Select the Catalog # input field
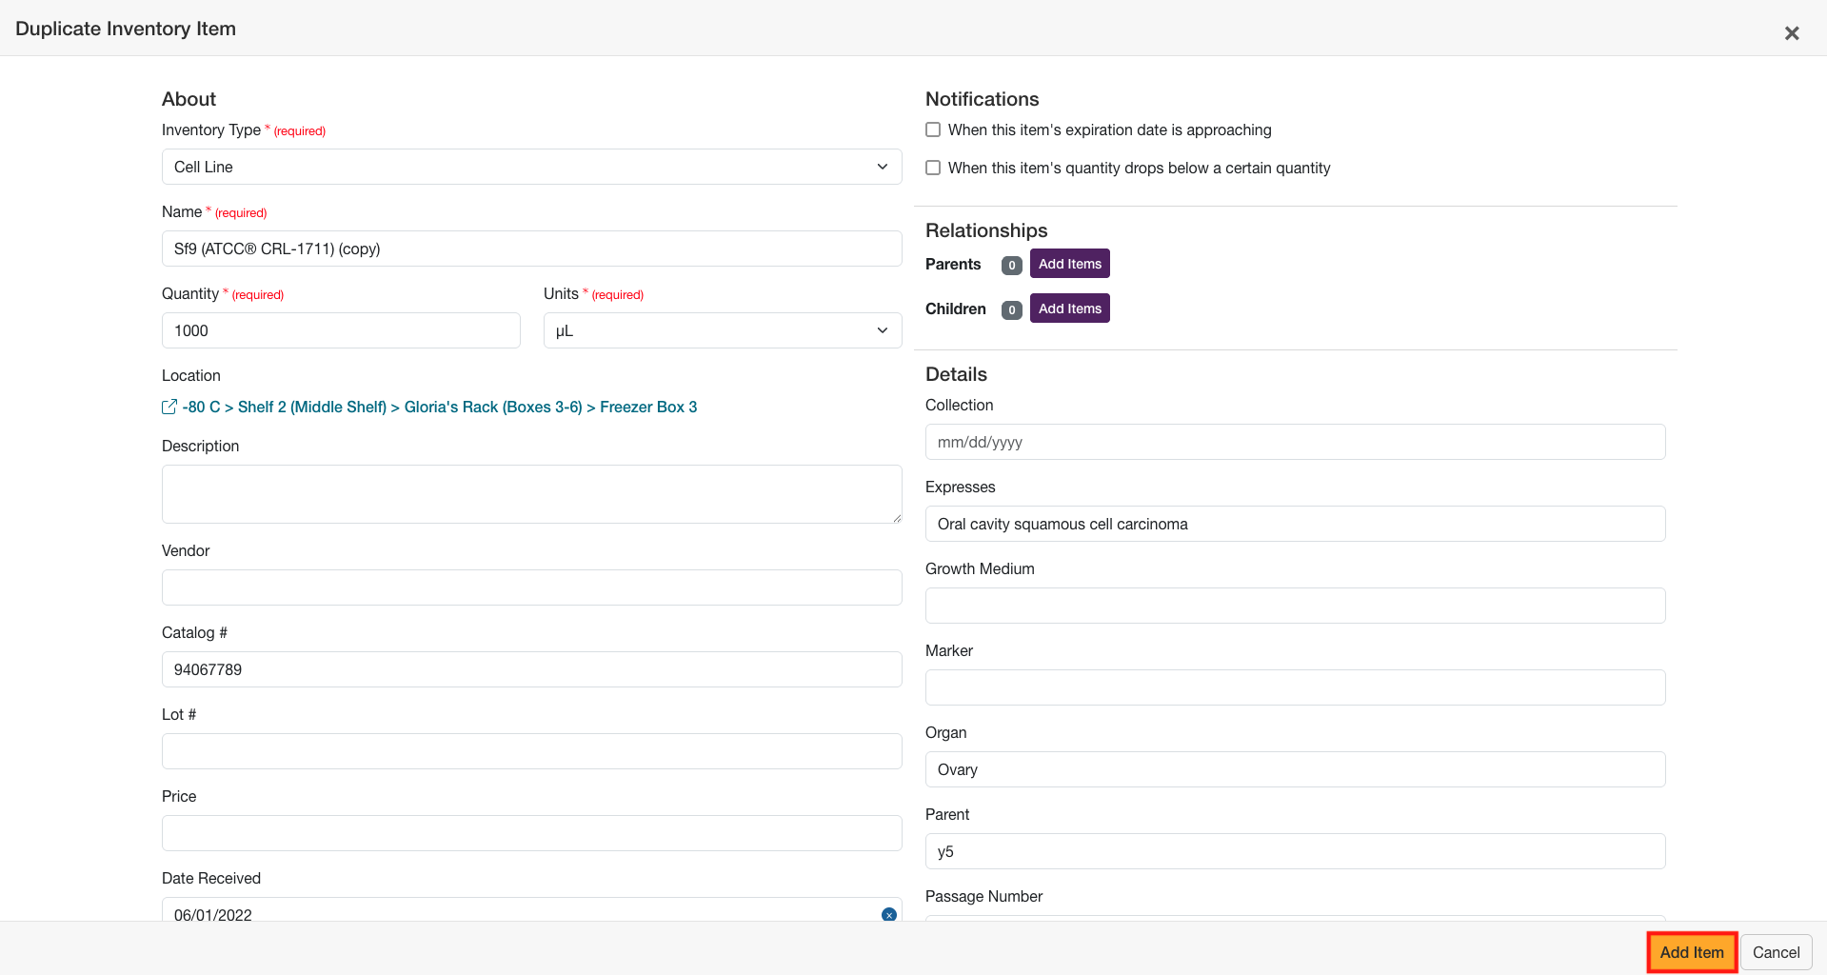1827x975 pixels. (531, 669)
